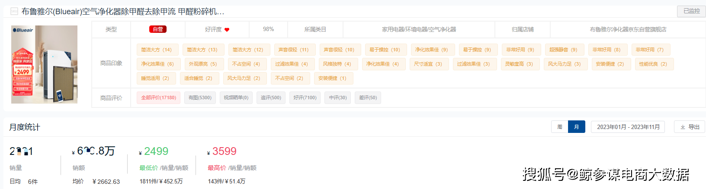Click the 最高价 label
This screenshot has height=189, width=706.
click(217, 168)
